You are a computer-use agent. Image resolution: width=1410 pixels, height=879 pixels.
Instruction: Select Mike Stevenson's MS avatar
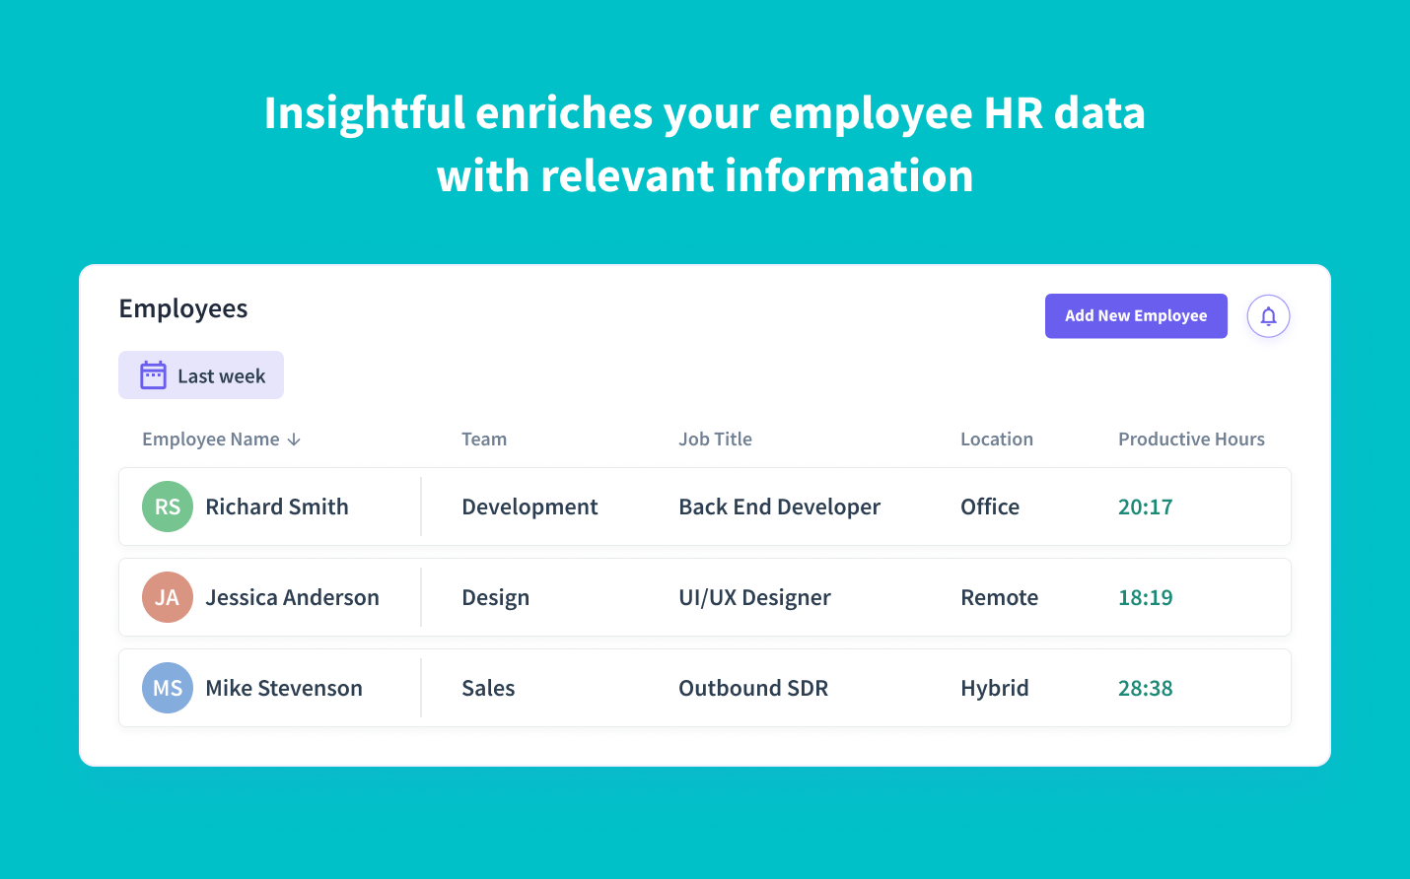tap(168, 687)
